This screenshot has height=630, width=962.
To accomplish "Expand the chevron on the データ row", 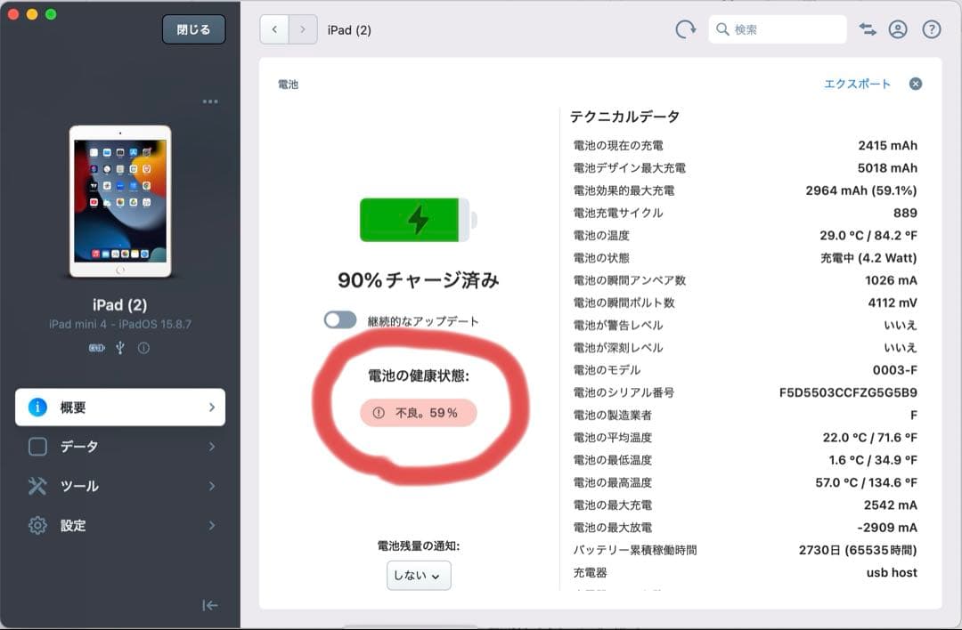I will click(x=212, y=447).
